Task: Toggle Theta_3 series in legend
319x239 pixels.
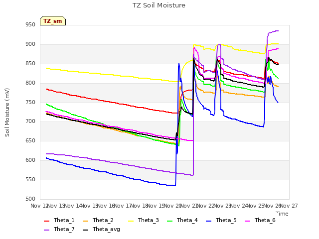Action: (144, 220)
